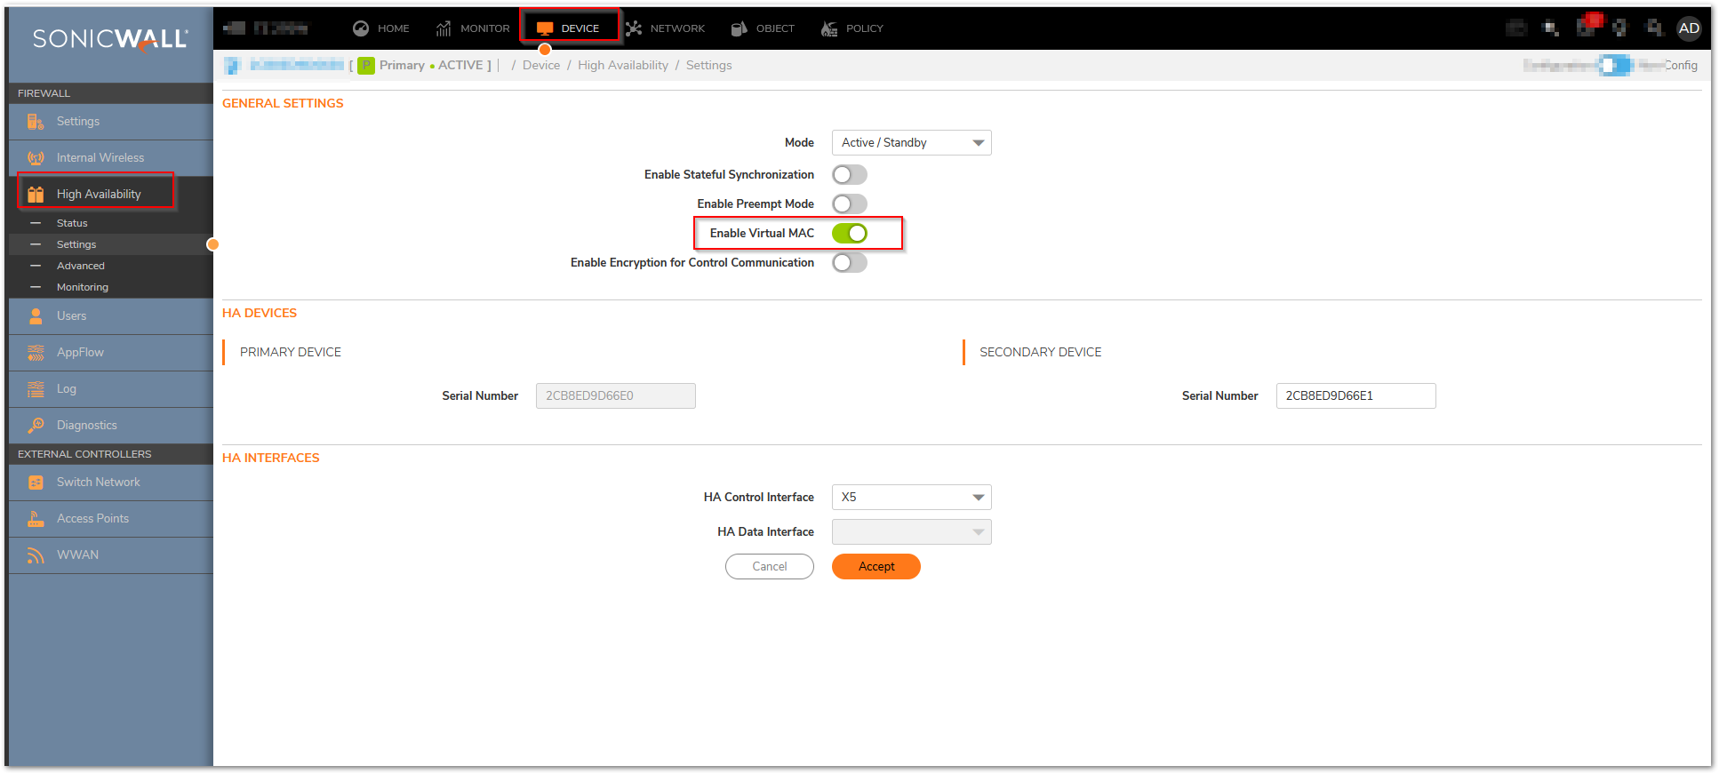Turn off Enable Virtual MAC switch
The width and height of the screenshot is (1719, 774).
click(850, 234)
